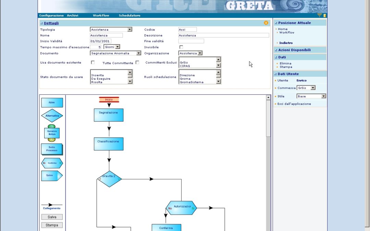Viewport: 370px width, 231px height.
Task: Click the Posizione Attuale panel header
Action: 300,23
